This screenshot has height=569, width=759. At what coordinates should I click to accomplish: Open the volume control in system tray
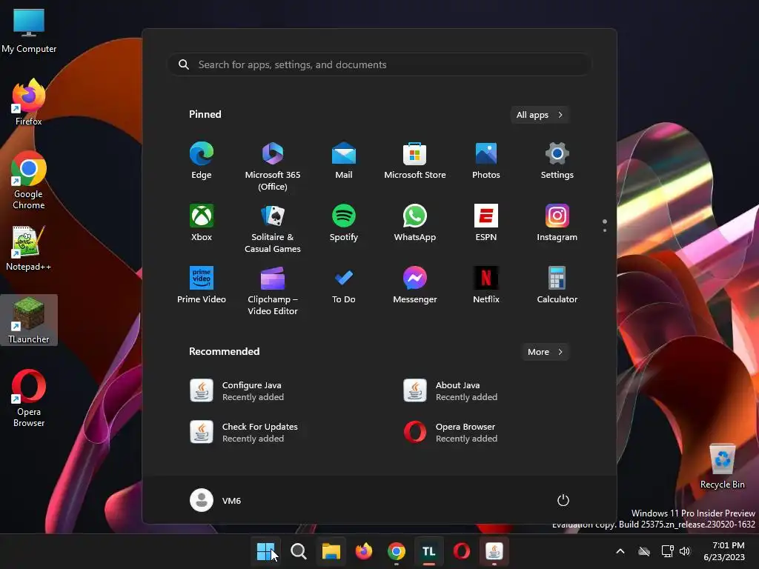[x=685, y=551]
